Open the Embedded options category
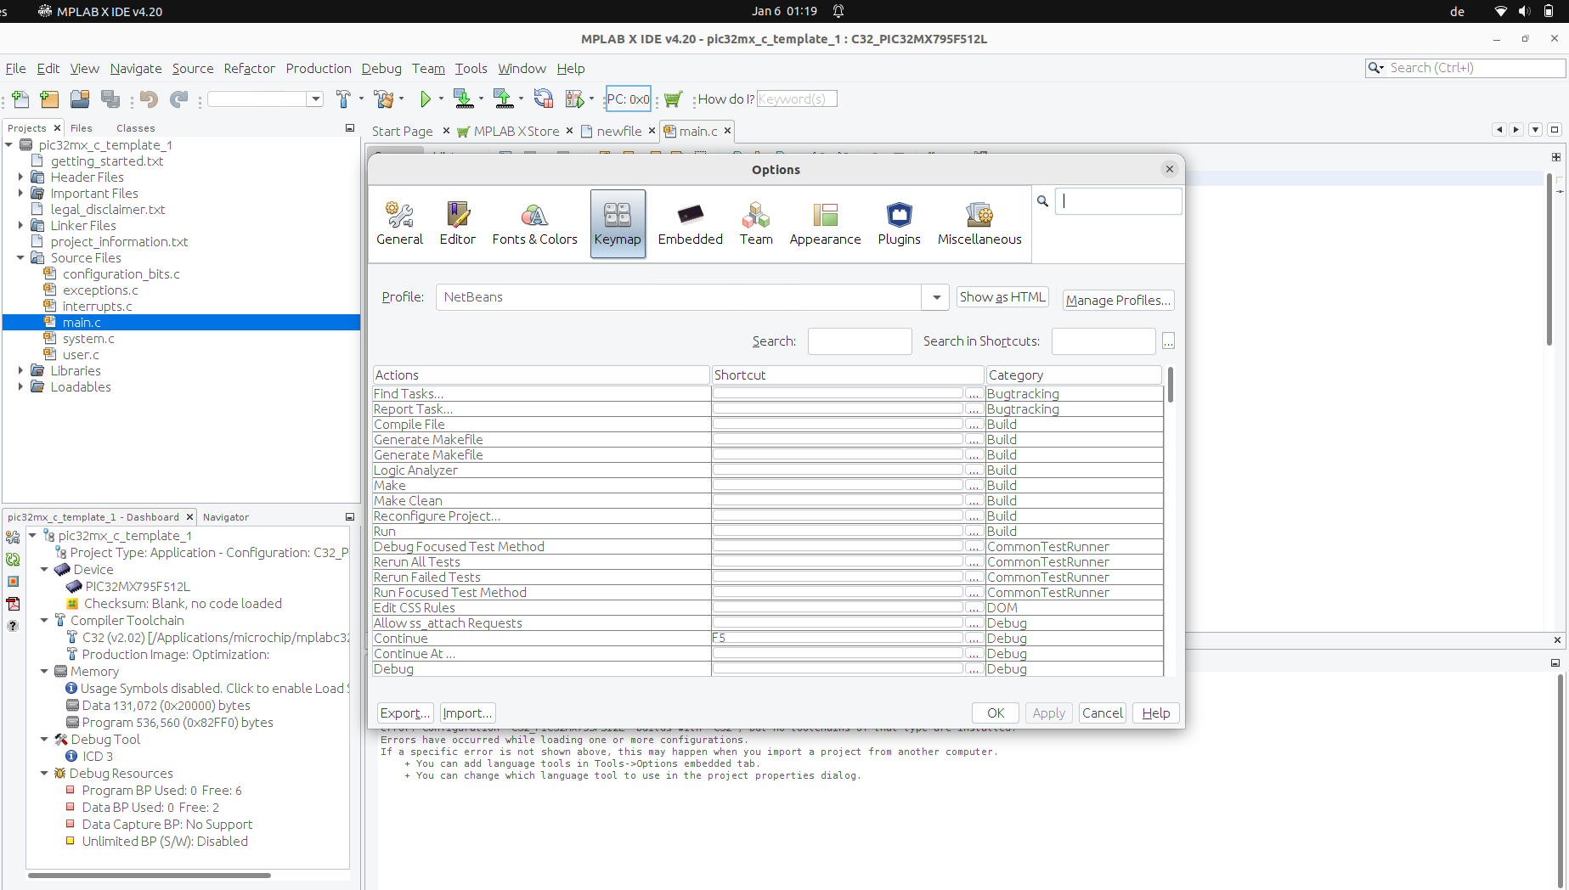Image resolution: width=1569 pixels, height=890 pixels. pyautogui.click(x=690, y=223)
